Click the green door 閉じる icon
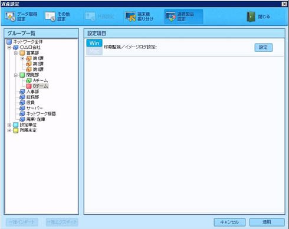 [x=251, y=17]
